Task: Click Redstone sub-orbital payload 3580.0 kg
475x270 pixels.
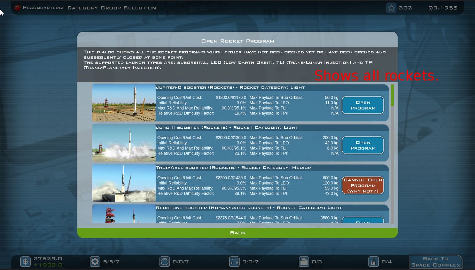Action: tap(329, 218)
